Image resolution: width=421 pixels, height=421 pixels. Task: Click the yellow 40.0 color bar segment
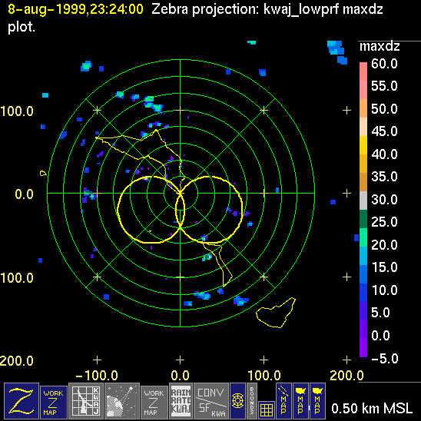(363, 145)
